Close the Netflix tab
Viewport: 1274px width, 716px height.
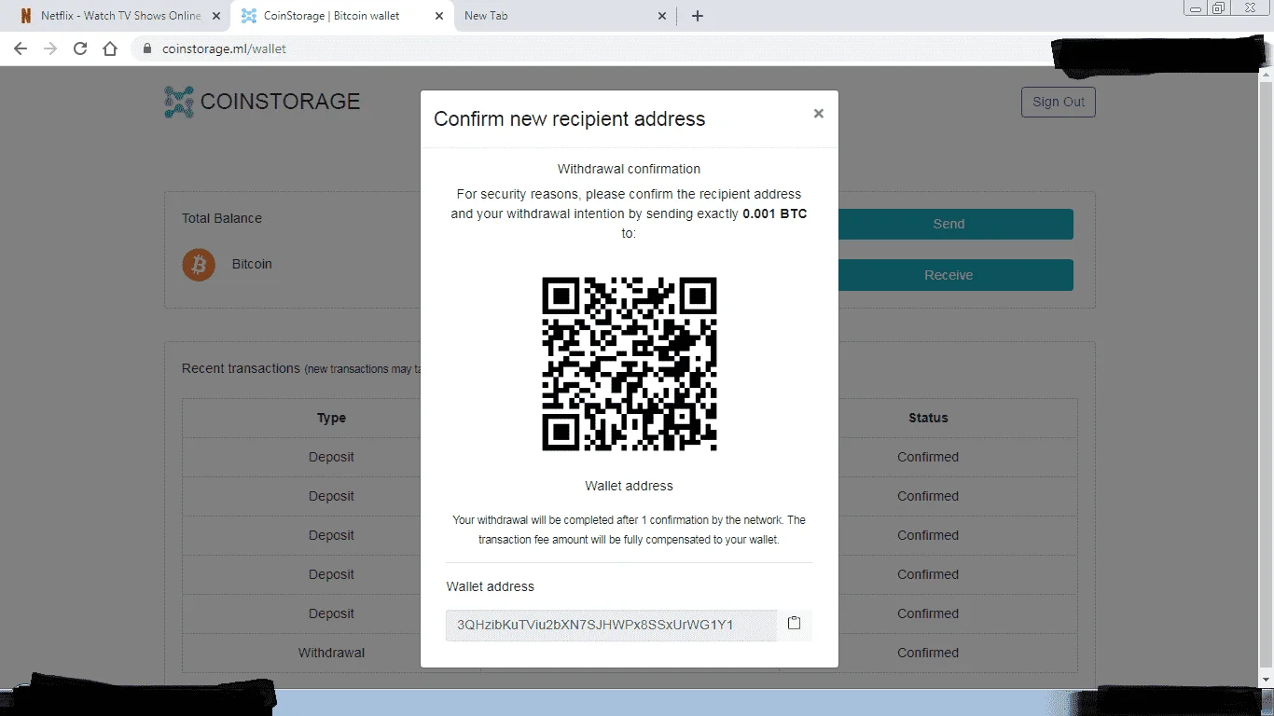(216, 16)
